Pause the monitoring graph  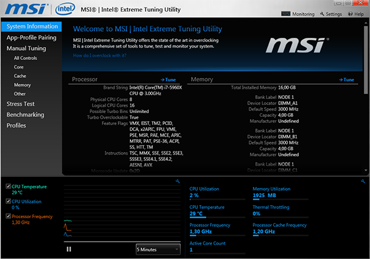point(69,249)
